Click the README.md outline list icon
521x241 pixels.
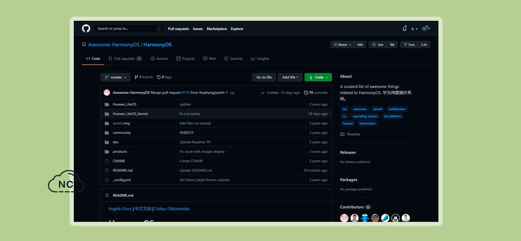pyautogui.click(x=107, y=195)
